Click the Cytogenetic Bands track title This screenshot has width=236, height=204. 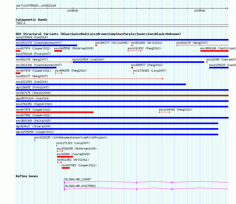(32, 20)
